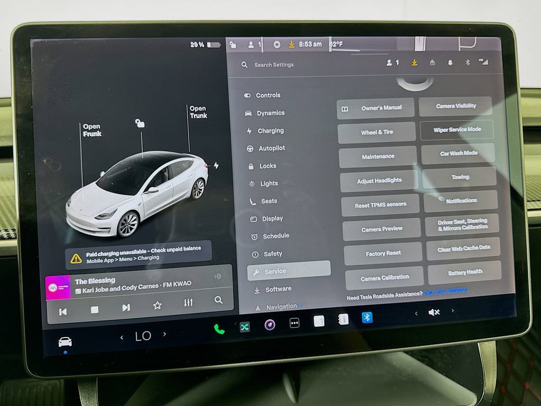Tap the charge port lightning bolt icon

click(216, 165)
